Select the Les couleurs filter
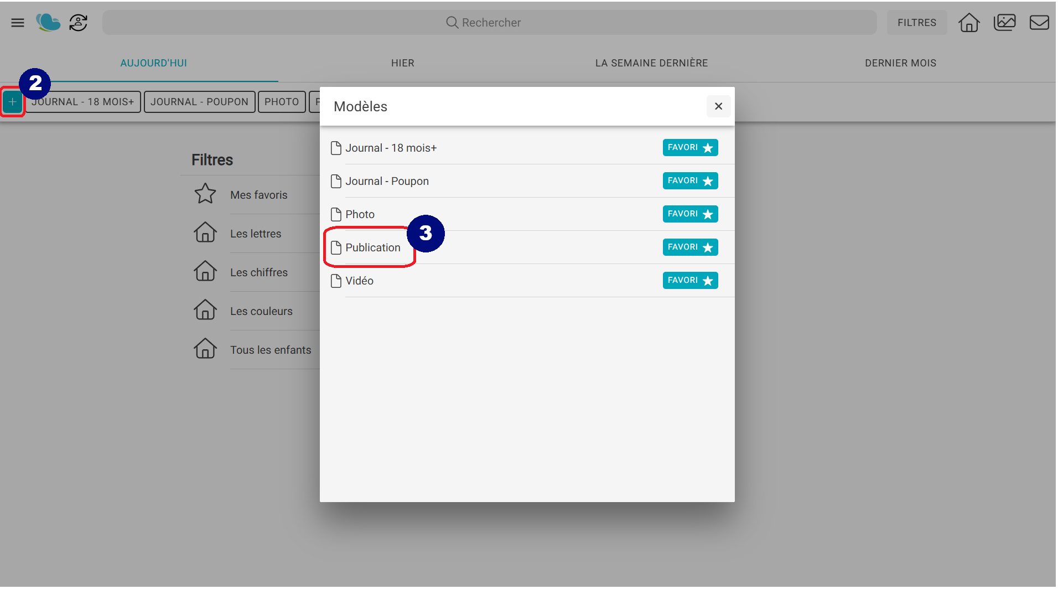The width and height of the screenshot is (1058, 589). pyautogui.click(x=261, y=311)
